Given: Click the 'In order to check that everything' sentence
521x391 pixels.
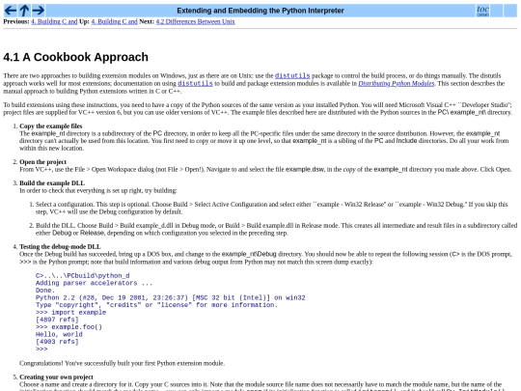Looking at the screenshot, I should [98, 190].
